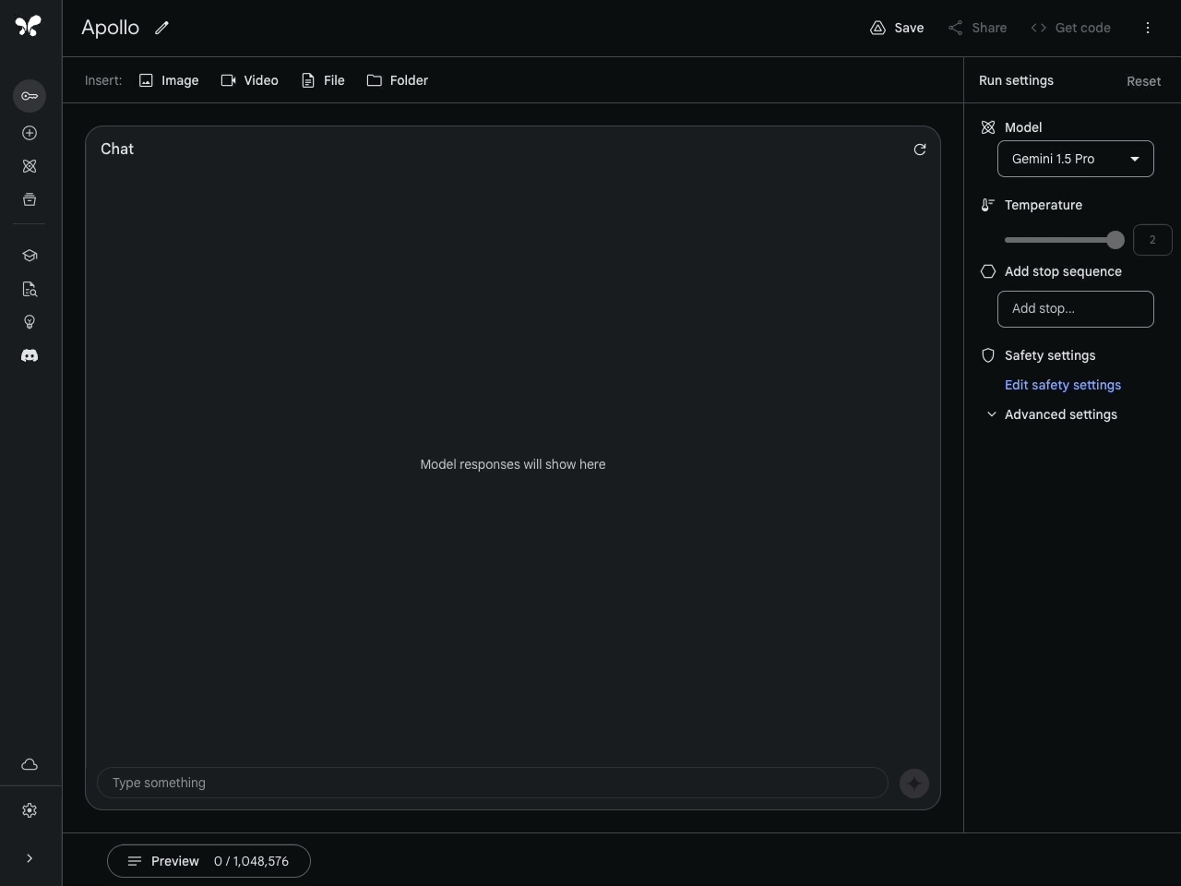Insert a File

[323, 80]
